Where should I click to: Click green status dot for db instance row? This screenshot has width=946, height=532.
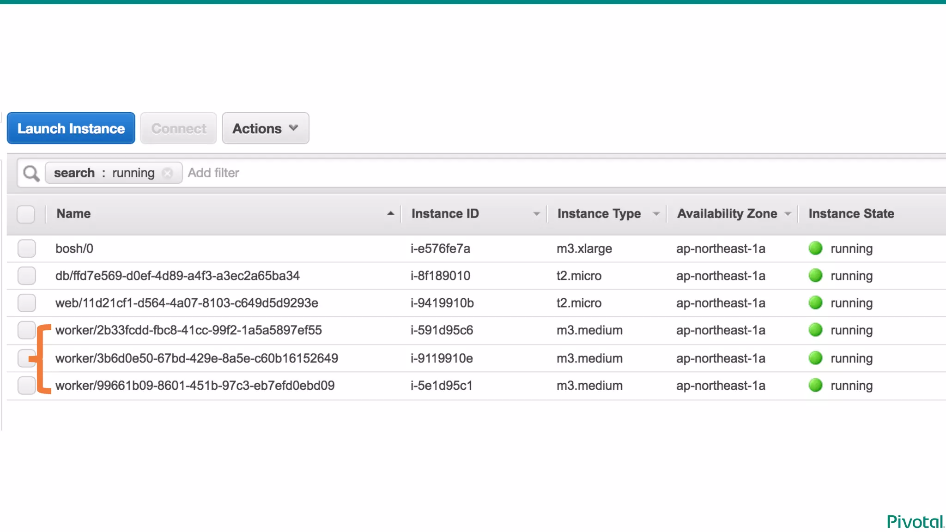click(x=815, y=276)
